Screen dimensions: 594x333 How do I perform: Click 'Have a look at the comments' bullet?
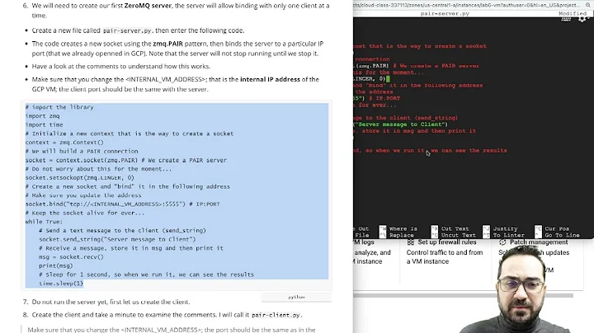[120, 66]
